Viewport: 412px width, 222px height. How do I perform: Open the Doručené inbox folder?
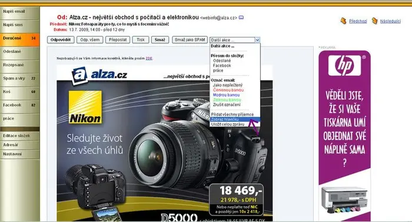(19, 38)
